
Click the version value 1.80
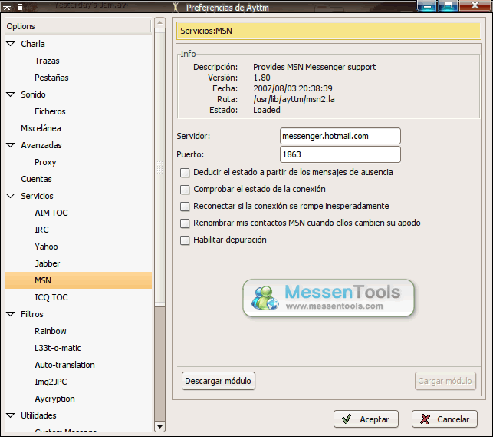261,78
